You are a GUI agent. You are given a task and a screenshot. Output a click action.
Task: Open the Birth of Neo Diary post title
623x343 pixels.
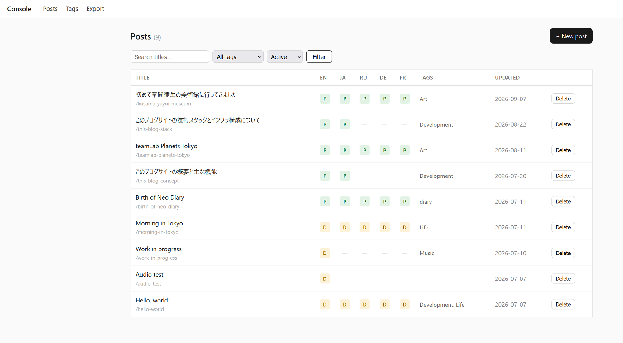[x=160, y=197]
